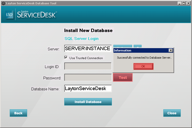
Task: Uncheck Use Trusted Connection checkbox
Action: [66, 57]
